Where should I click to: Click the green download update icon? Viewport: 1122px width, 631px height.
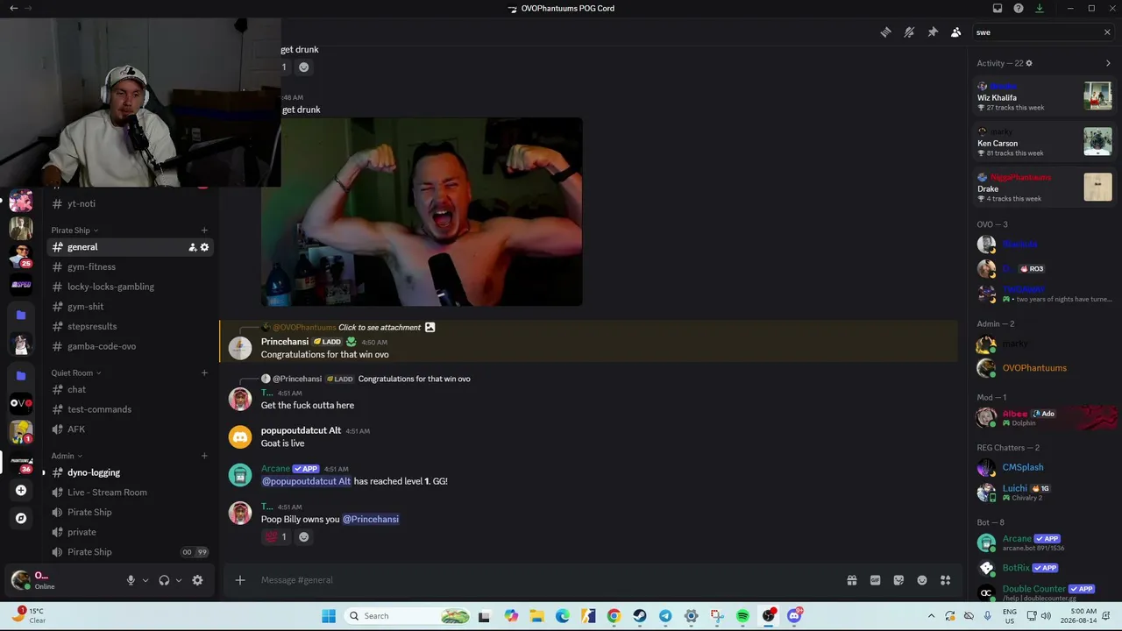1040,9
